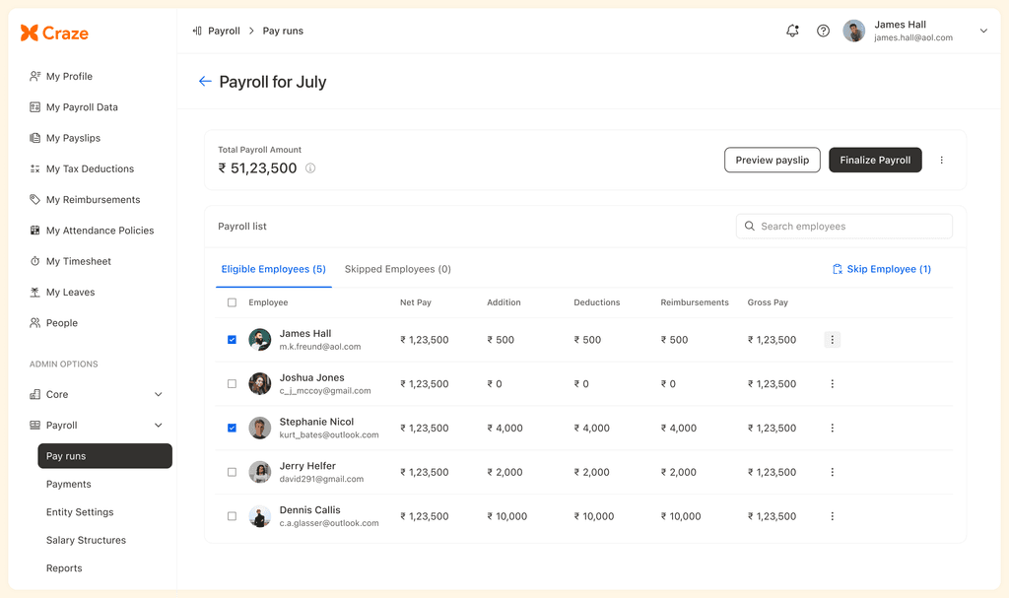Toggle the select-all checkbox in Employee header
Screen dimensions: 1009x598
(x=233, y=302)
